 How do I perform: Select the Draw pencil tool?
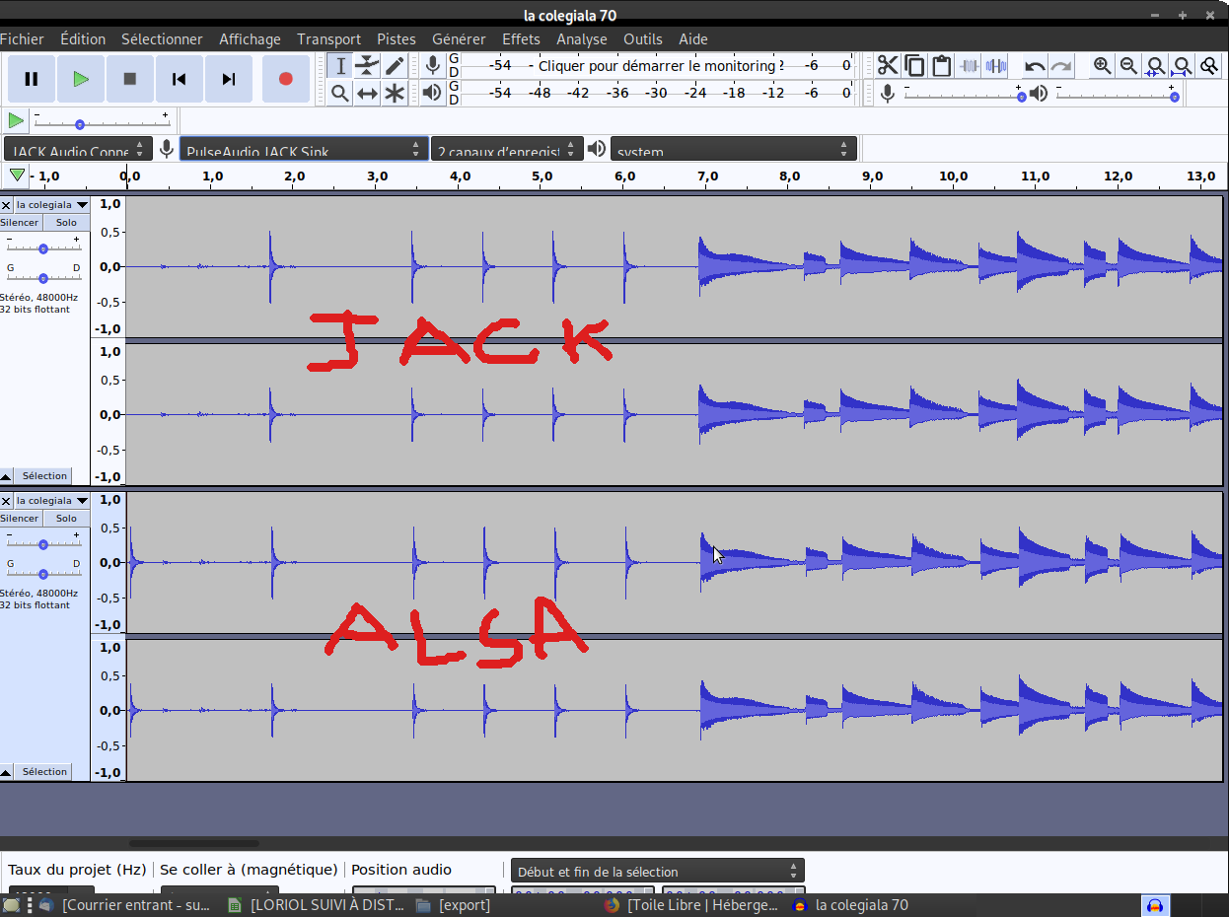[395, 66]
